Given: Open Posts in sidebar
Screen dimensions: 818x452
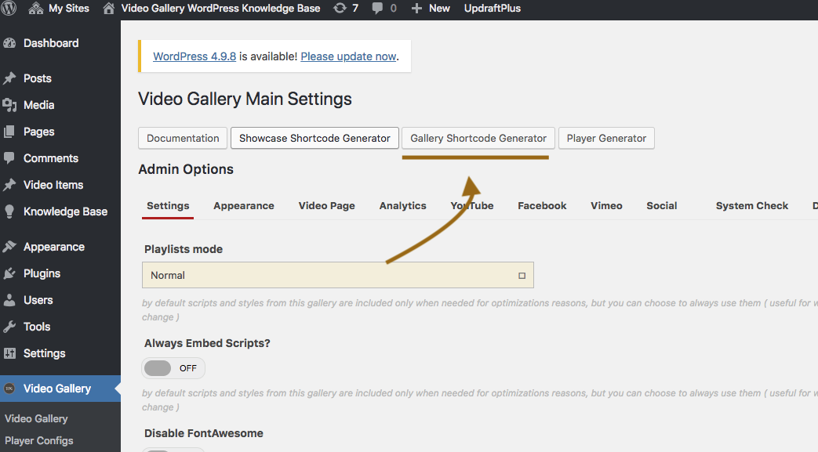Looking at the screenshot, I should point(38,78).
